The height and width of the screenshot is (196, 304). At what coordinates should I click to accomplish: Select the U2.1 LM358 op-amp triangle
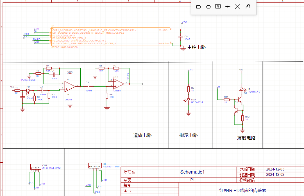[x=70, y=86]
